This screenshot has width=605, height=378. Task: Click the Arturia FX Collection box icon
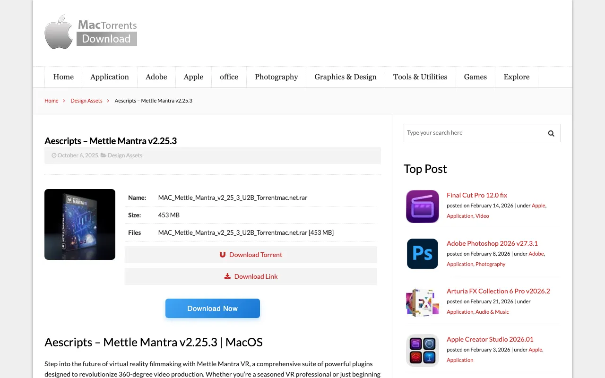click(422, 302)
